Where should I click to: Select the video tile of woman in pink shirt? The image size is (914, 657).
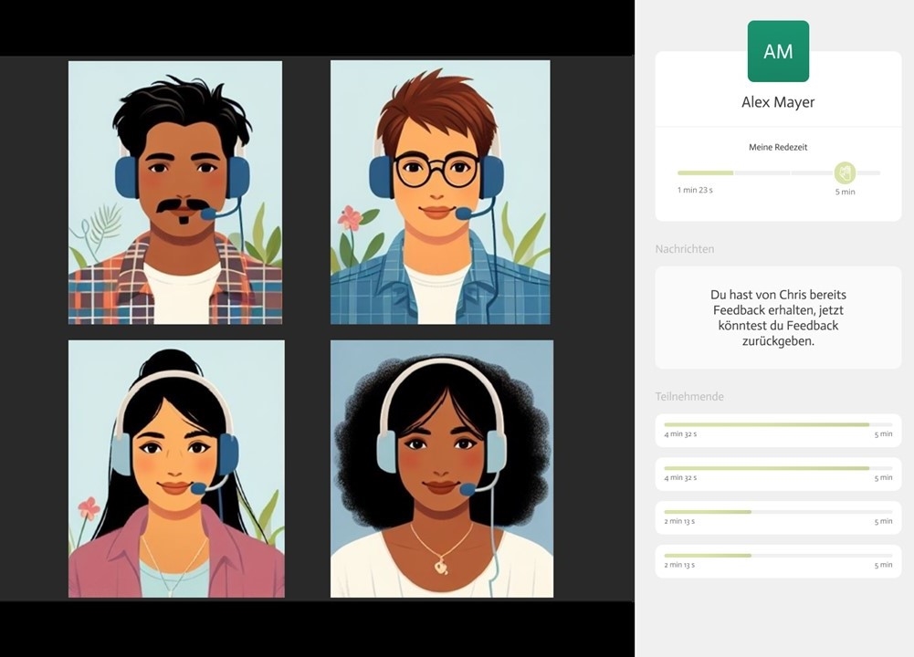tap(176, 469)
